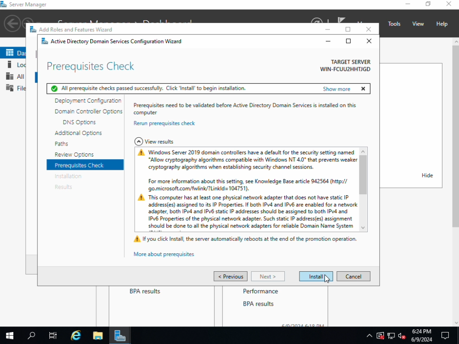
Task: Minimize the AD DS Configuration Wizard window
Action: pyautogui.click(x=328, y=41)
